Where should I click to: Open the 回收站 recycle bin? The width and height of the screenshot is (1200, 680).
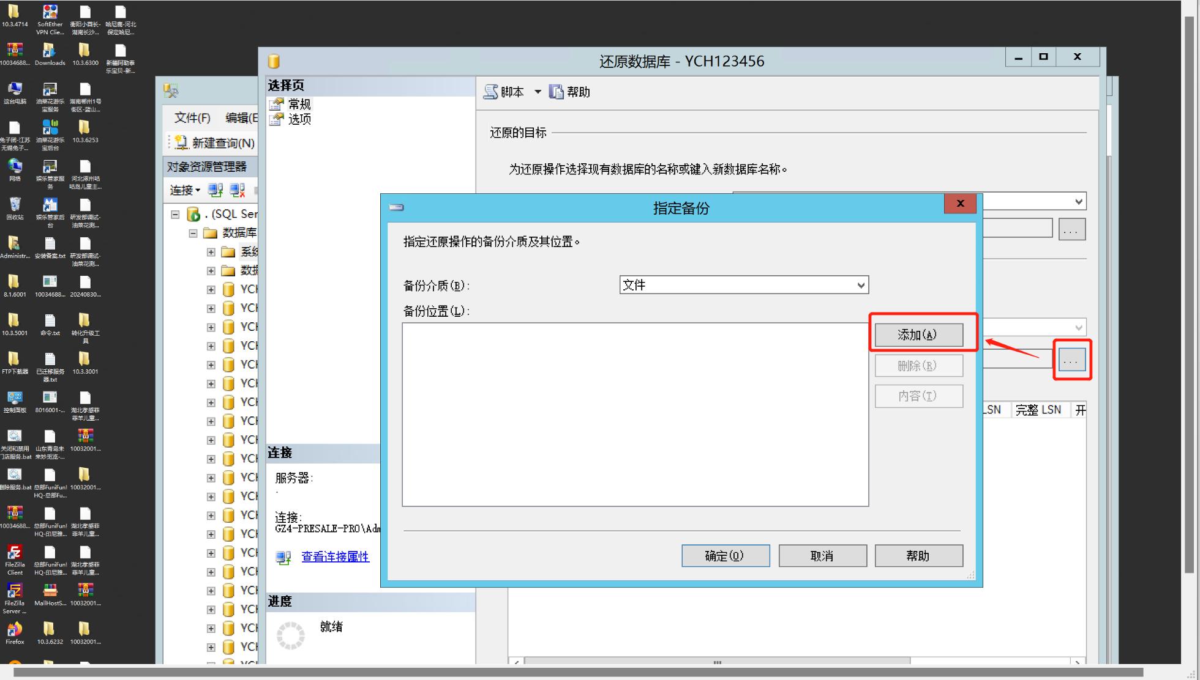tap(15, 209)
